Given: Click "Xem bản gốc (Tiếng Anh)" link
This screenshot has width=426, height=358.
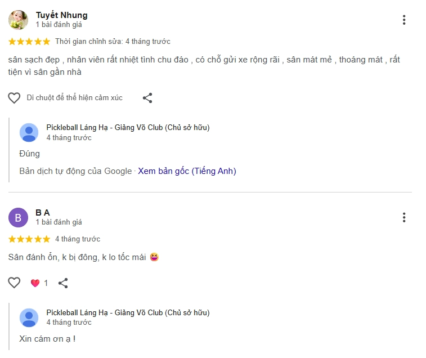Looking at the screenshot, I should tap(187, 171).
